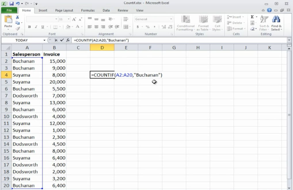Switch to the Formulas tab
Image resolution: width=293 pixels, height=190 pixels.
point(88,10)
